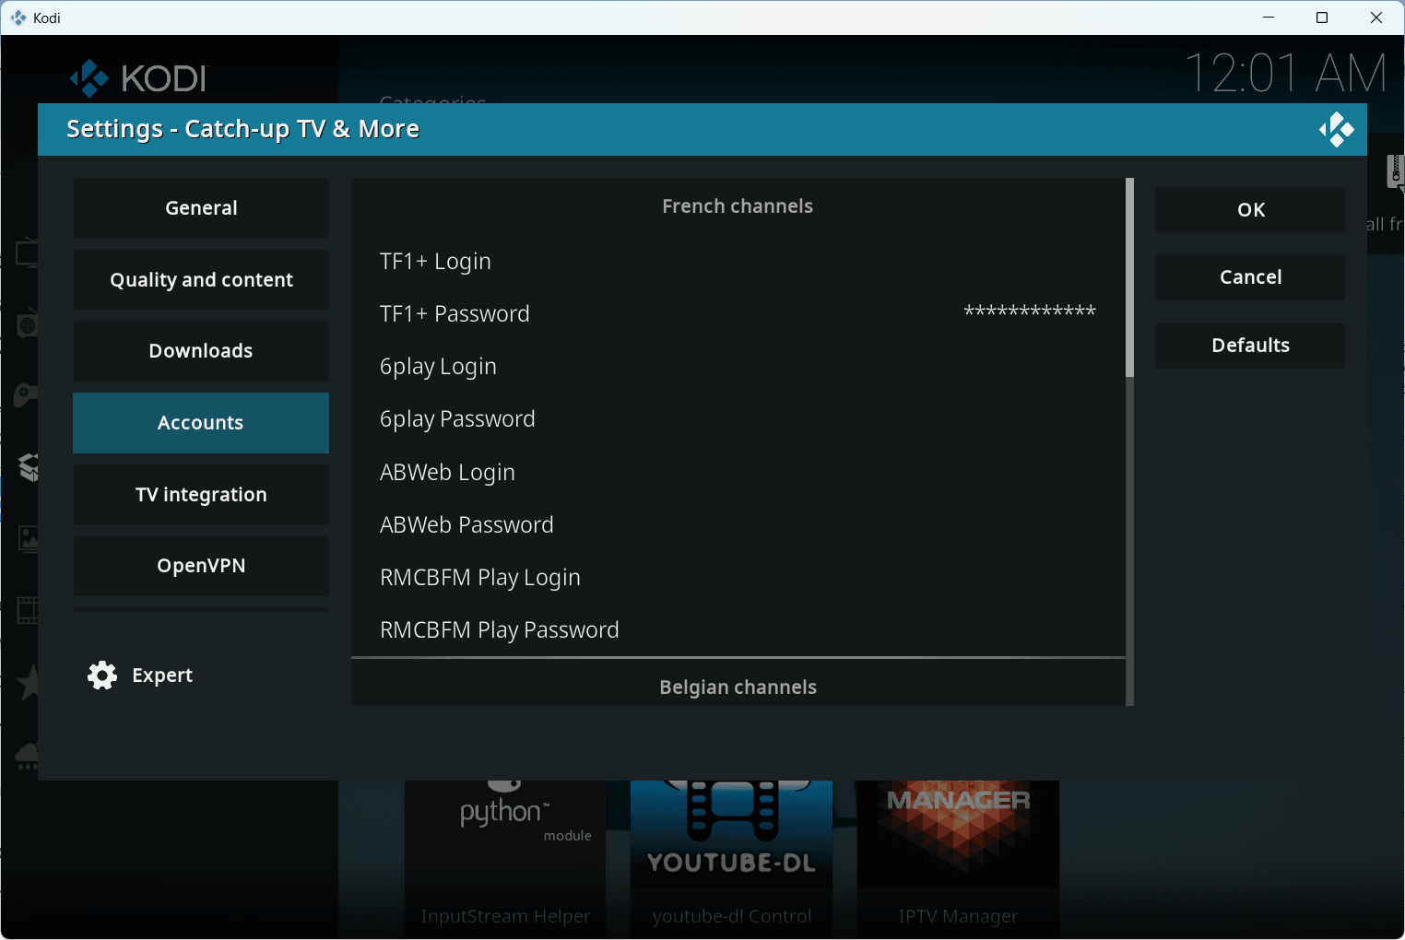Discard changes with Cancel button
1405x940 pixels.
pyautogui.click(x=1250, y=277)
